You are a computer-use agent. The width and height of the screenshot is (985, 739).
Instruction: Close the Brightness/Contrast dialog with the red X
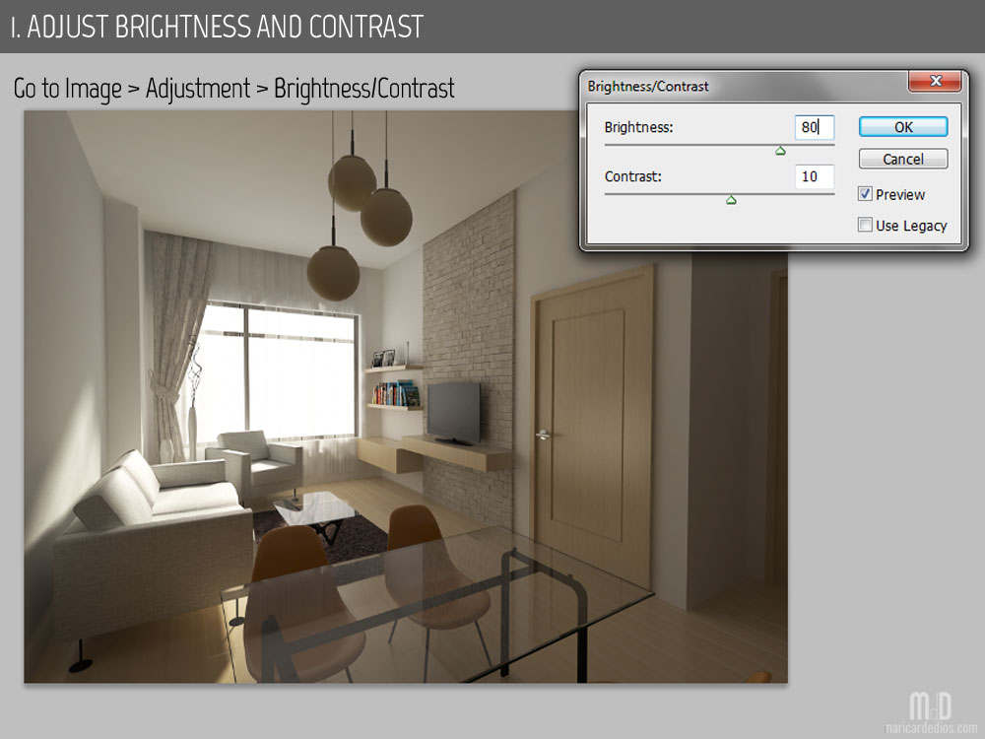pos(935,82)
